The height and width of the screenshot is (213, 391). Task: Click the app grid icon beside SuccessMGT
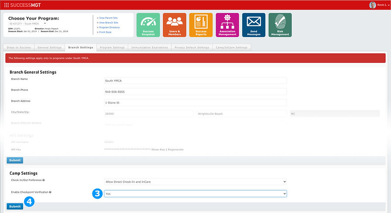[7, 5]
